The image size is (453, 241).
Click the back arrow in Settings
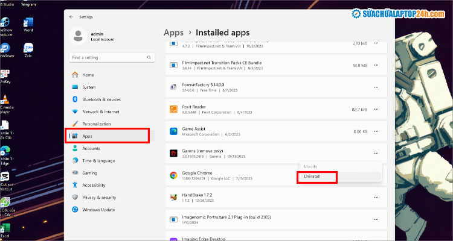[x=71, y=17]
